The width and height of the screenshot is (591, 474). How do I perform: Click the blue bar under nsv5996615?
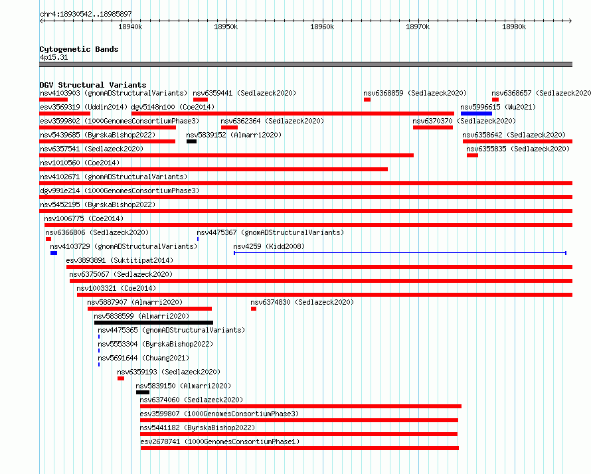(476, 114)
